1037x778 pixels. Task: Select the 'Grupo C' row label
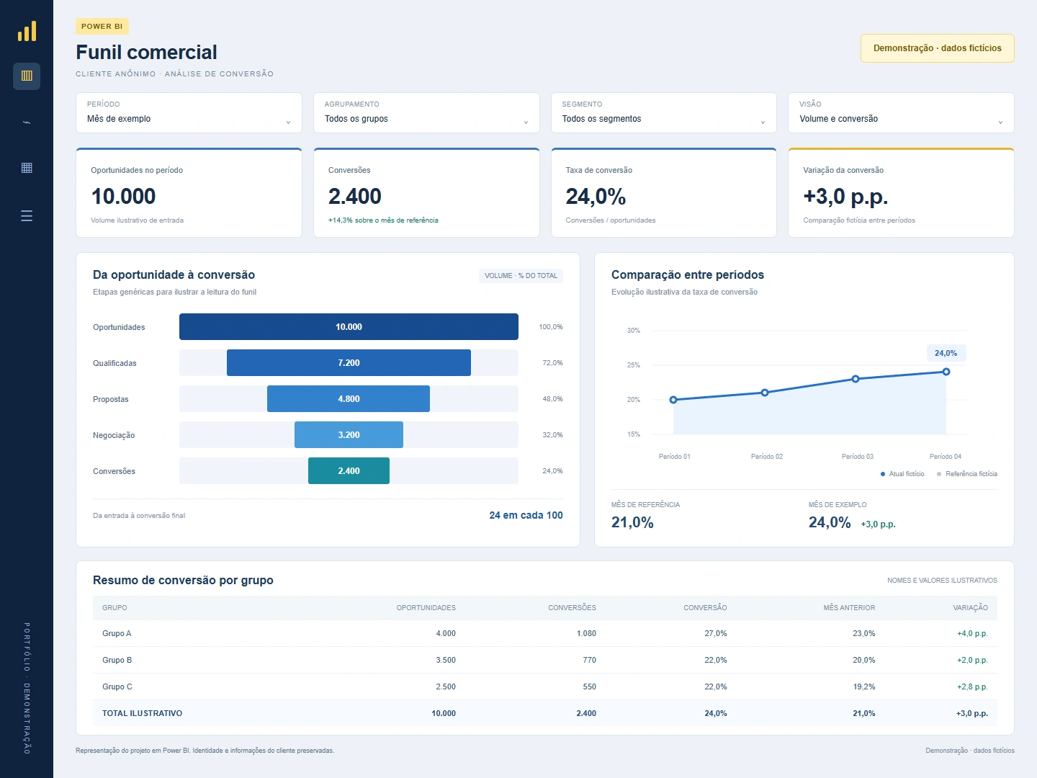(117, 687)
